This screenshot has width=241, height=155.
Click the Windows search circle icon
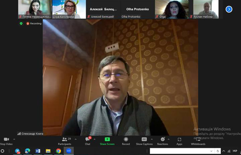[x=2, y=151]
